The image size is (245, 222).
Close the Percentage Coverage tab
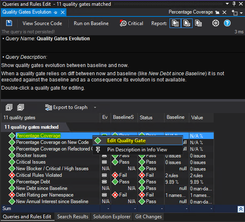(224, 12)
